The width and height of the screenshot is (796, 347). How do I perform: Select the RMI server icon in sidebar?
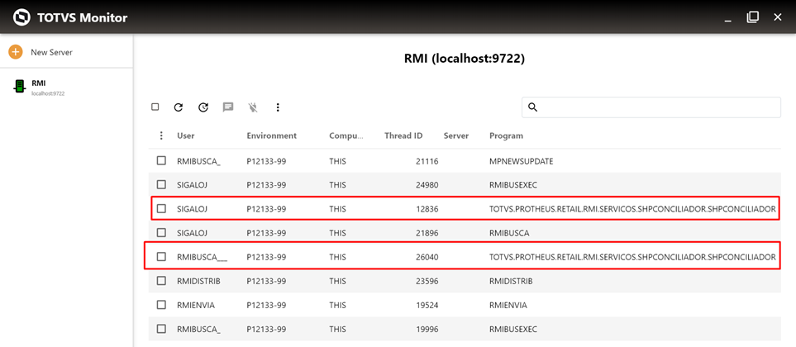pyautogui.click(x=19, y=86)
